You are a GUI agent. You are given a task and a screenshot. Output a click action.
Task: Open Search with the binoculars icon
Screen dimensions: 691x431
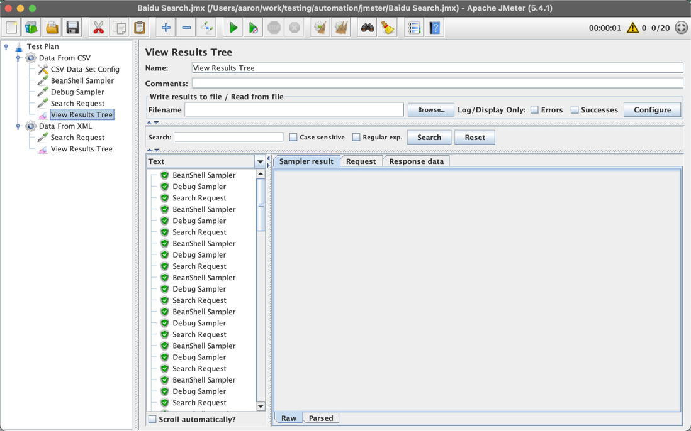point(368,28)
